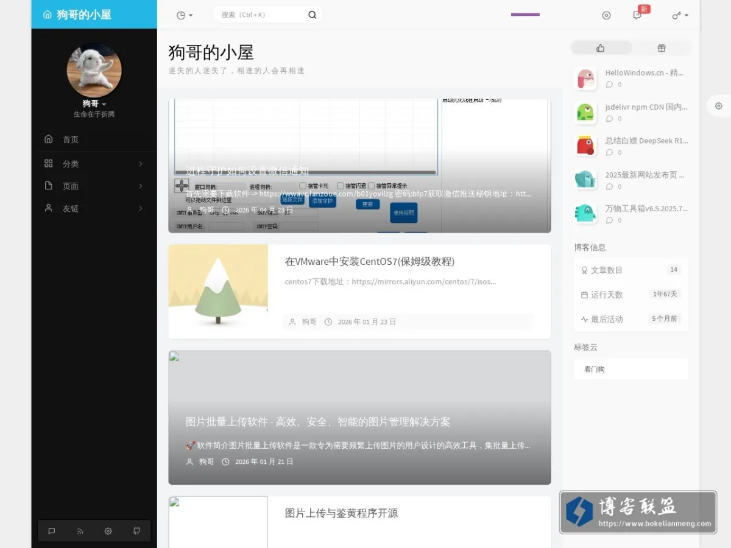The height and width of the screenshot is (548, 731).
Task: Click author 狗哥 under CentOS7 post
Action: [x=309, y=322]
